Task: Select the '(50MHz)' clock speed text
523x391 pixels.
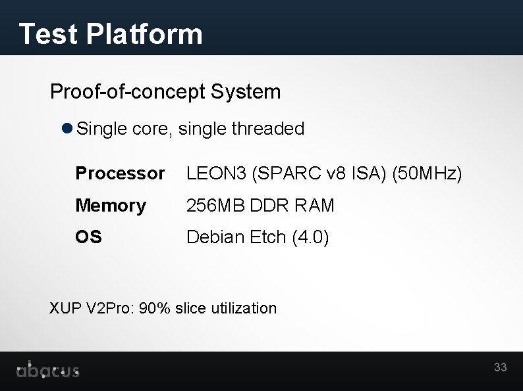Action: click(427, 173)
